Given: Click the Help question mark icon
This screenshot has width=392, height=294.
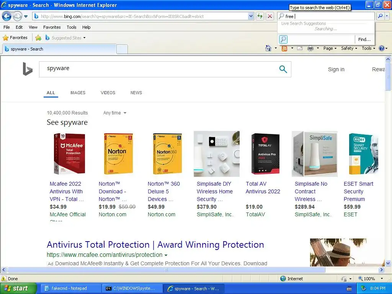Looking at the screenshot, I should coord(382,48).
